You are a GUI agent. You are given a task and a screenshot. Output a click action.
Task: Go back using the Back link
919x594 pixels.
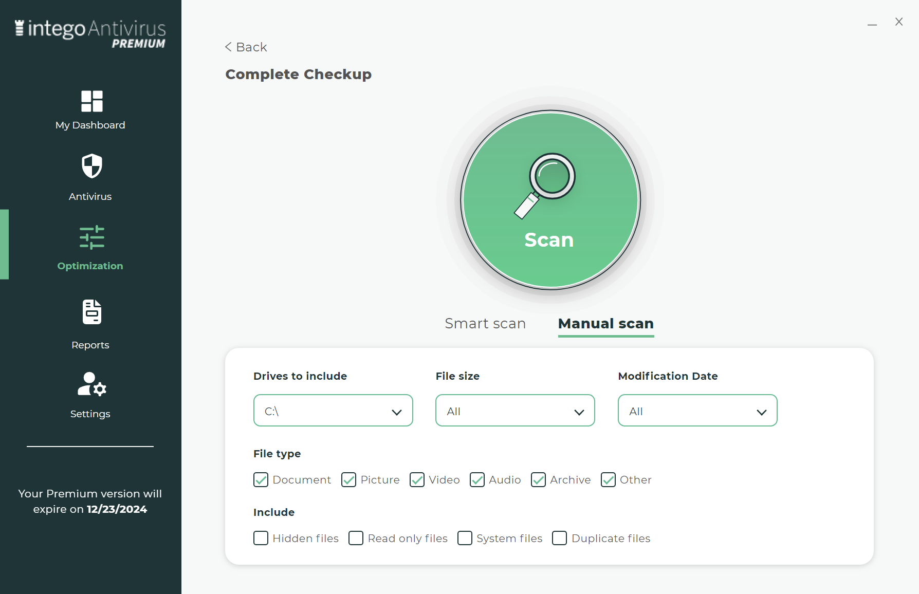[x=246, y=47]
